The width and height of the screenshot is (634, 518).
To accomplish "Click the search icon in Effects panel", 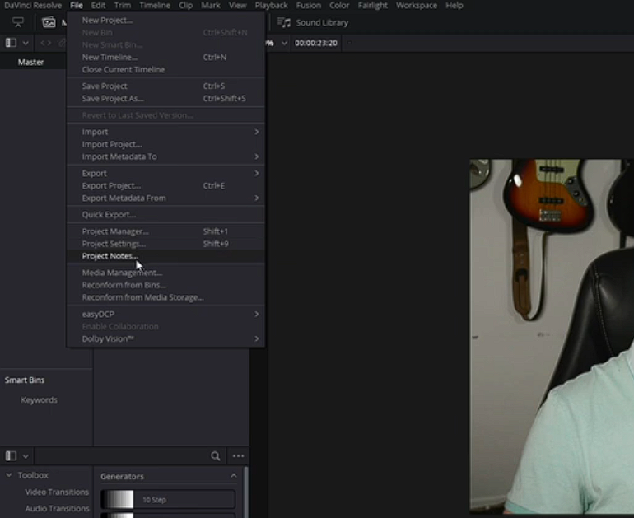I will coord(216,455).
